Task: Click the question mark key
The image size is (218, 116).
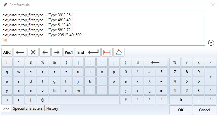Action: point(161,72)
